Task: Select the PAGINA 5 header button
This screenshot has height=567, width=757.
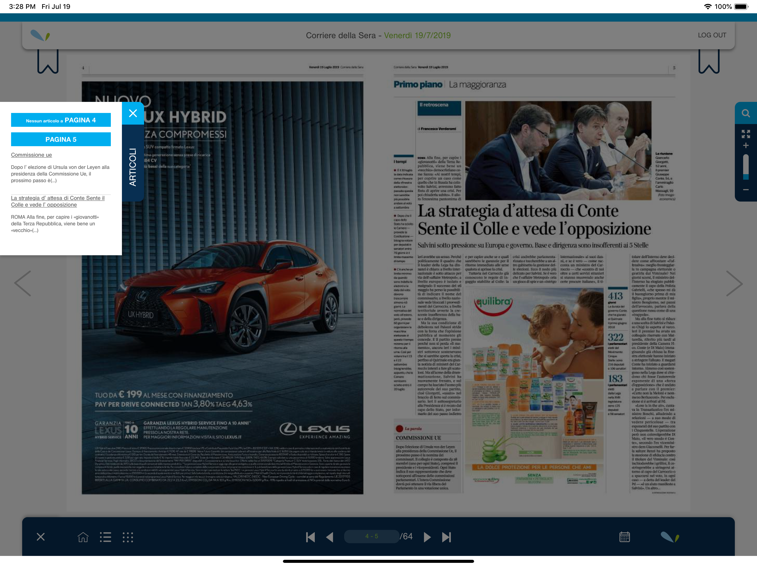Action: (x=61, y=139)
